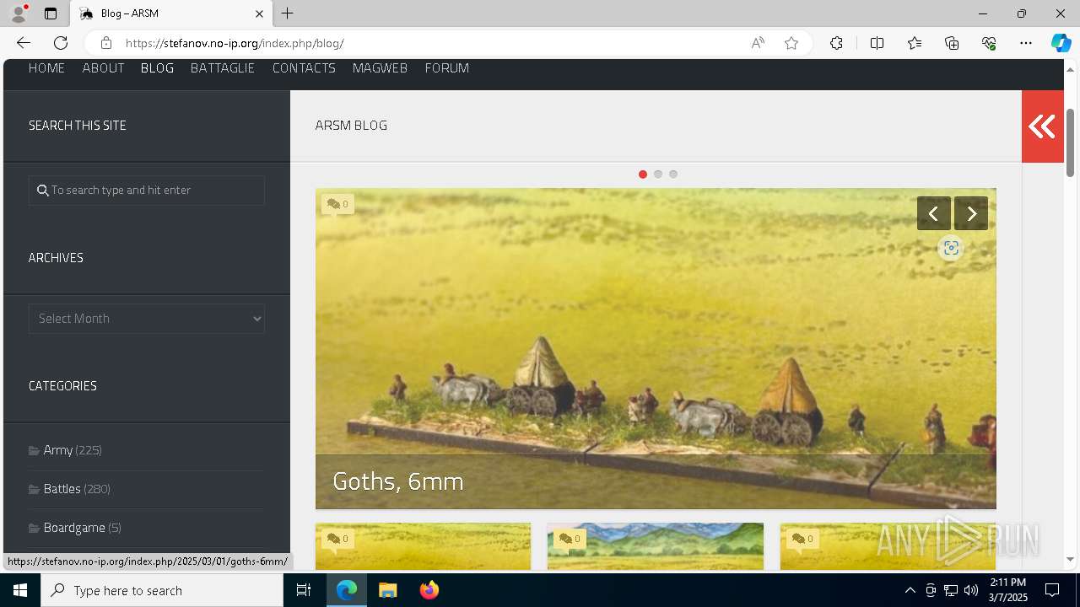Image resolution: width=1080 pixels, height=607 pixels.
Task: Launch Firefox from taskbar
Action: (x=429, y=590)
